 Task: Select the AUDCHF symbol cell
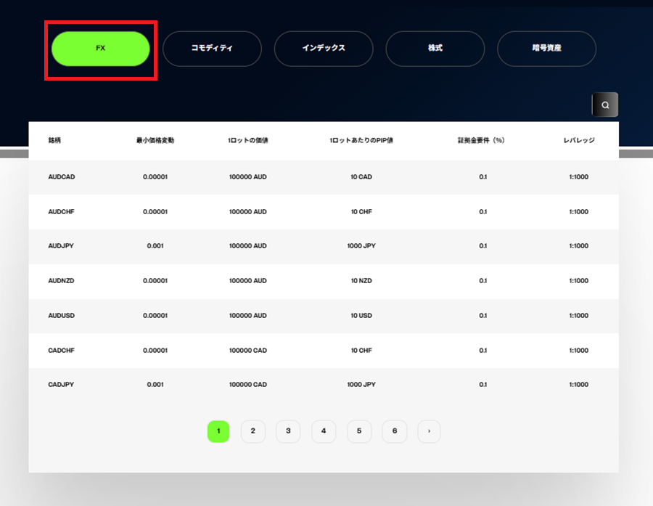(x=61, y=212)
